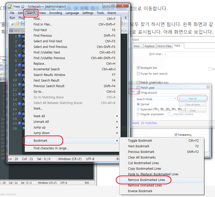Choose Find in Files... from the Search menu
This screenshot has width=215, height=197.
point(72,24)
